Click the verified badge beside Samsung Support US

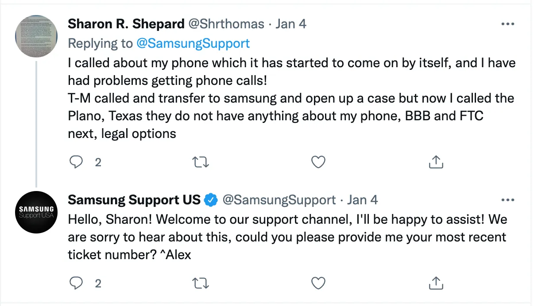pos(211,200)
